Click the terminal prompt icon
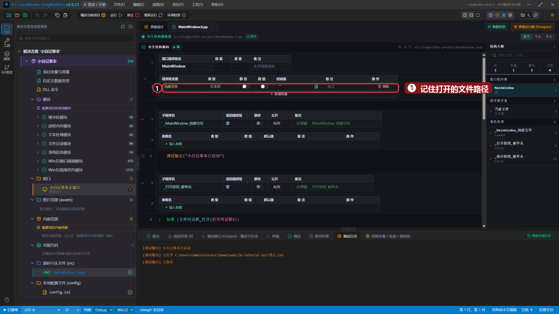This screenshot has width=559, height=314. pos(529,15)
